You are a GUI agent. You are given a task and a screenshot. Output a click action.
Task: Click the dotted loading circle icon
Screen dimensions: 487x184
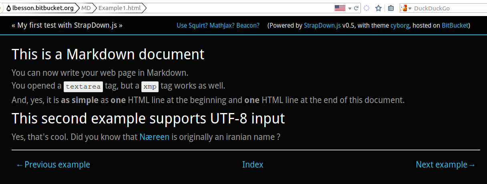pyautogui.click(x=366, y=8)
